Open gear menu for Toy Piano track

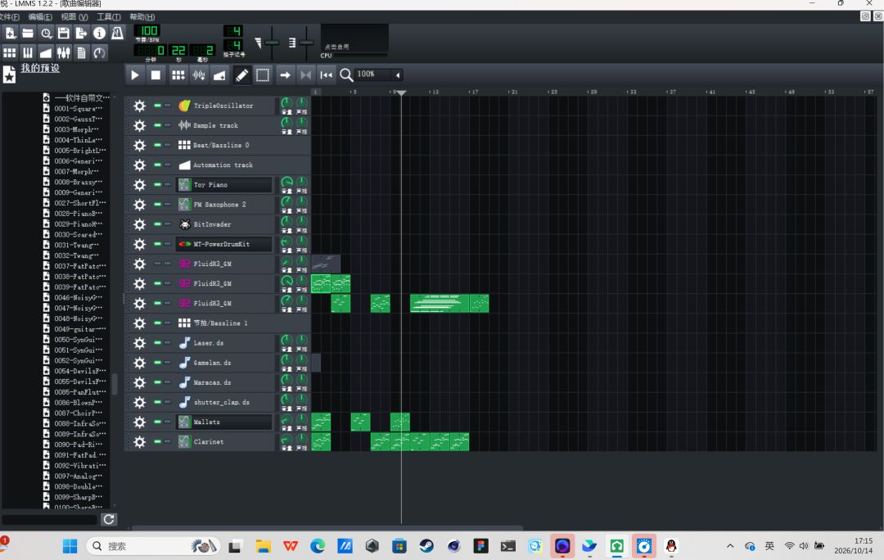click(x=140, y=185)
